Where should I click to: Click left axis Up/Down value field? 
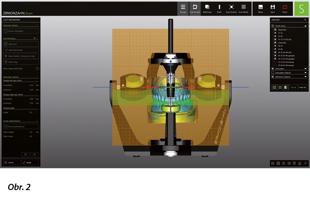click(31, 90)
